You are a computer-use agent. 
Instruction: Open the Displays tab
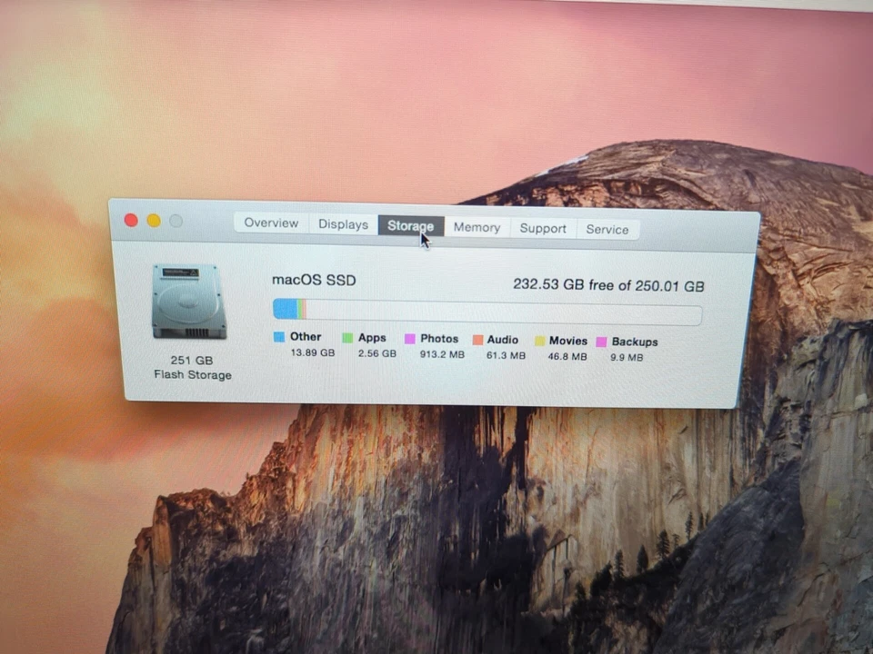tap(343, 223)
